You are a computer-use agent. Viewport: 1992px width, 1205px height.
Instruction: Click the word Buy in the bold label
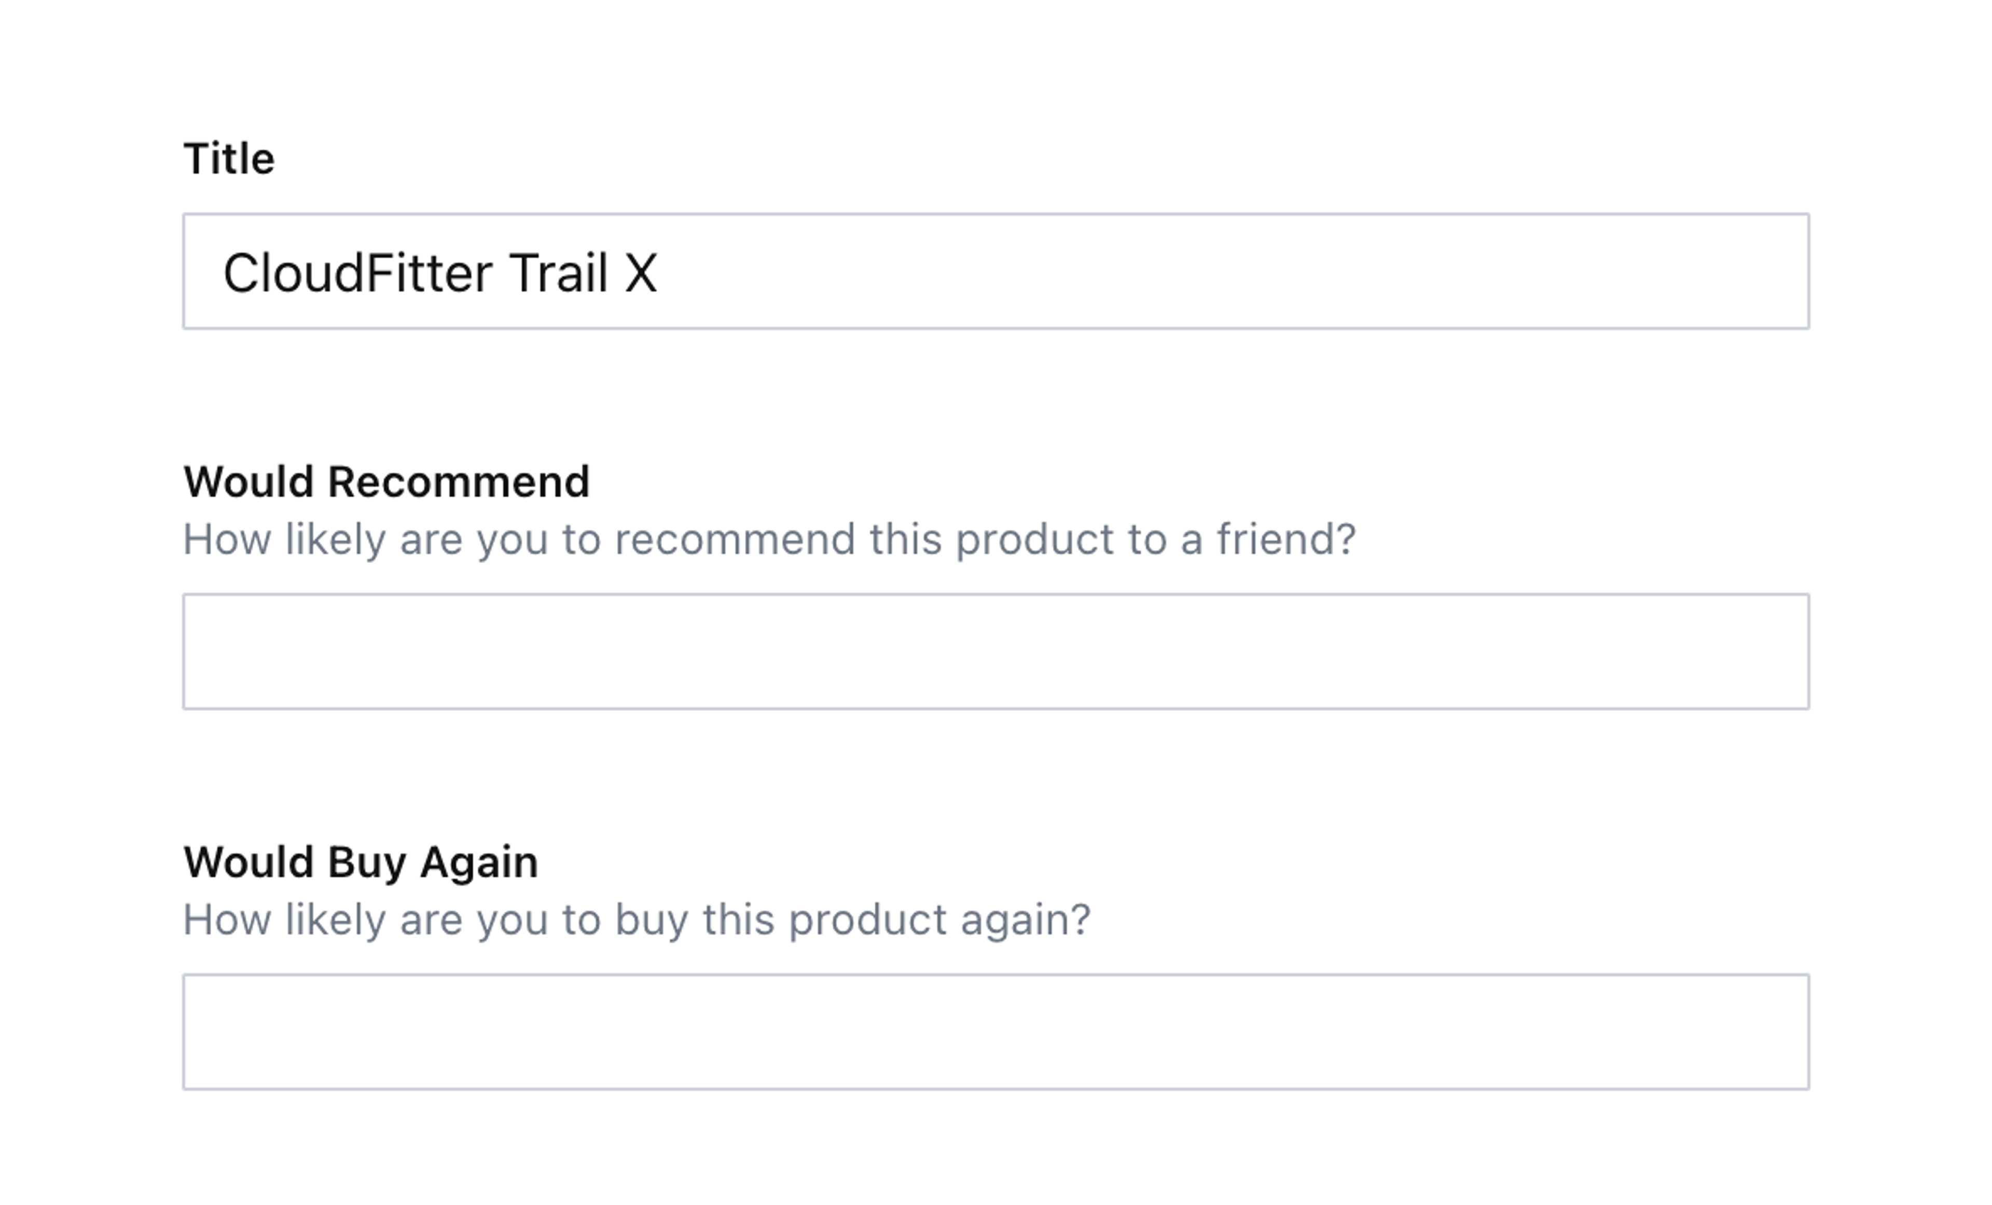tap(366, 862)
